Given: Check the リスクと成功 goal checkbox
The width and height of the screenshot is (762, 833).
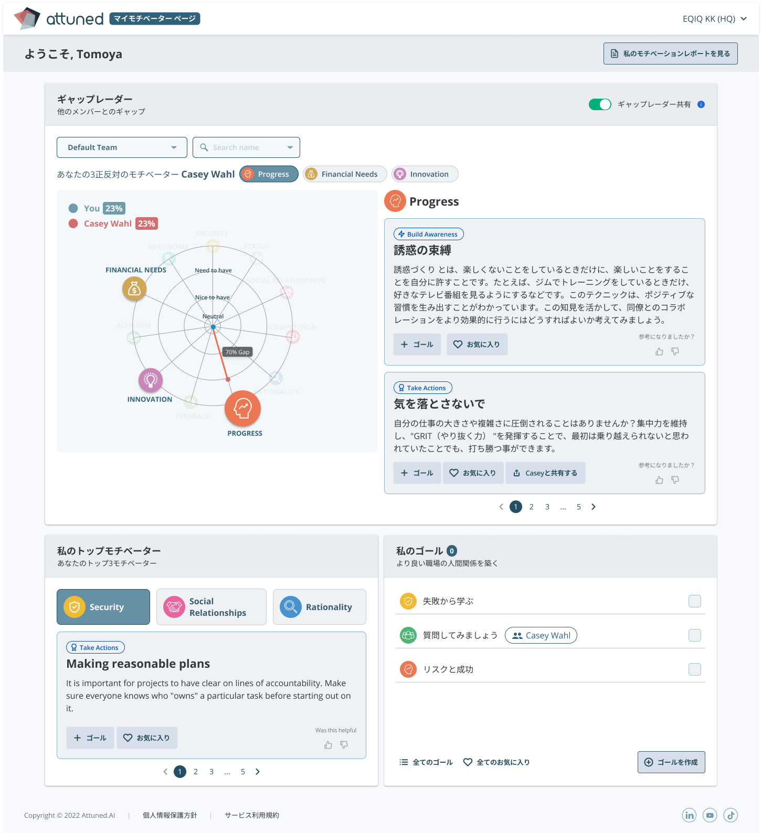Looking at the screenshot, I should [694, 669].
